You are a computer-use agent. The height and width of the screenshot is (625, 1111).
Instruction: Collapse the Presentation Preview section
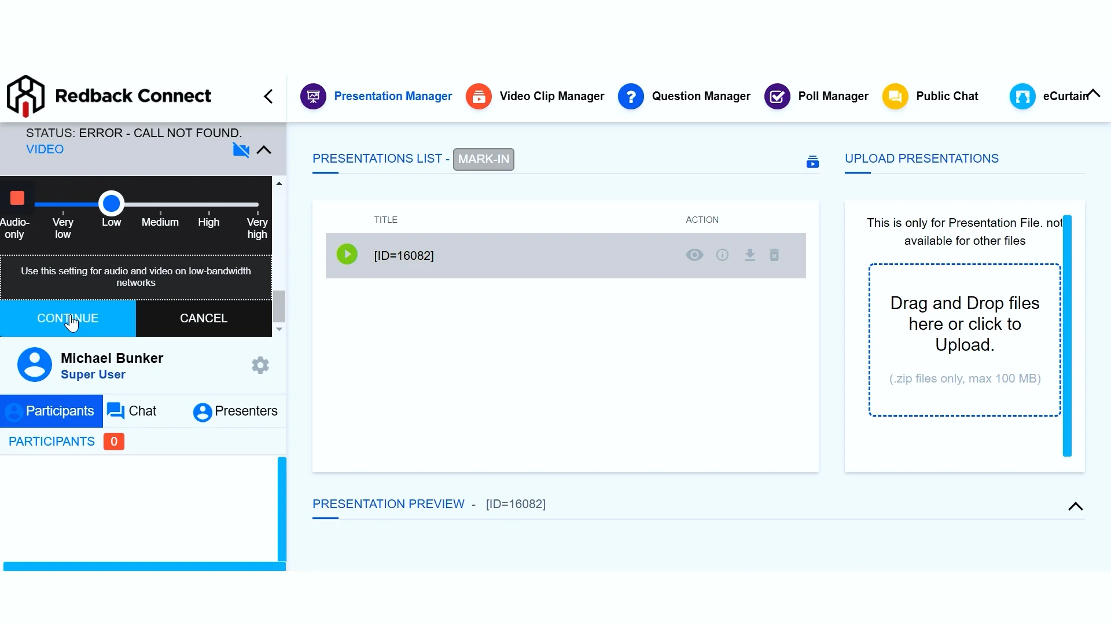point(1075,506)
